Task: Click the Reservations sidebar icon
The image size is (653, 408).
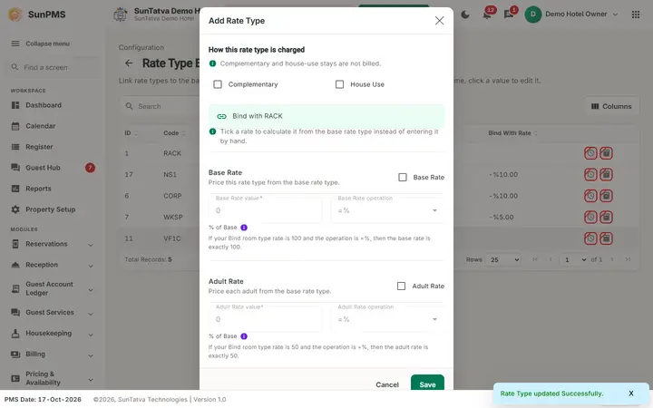Action: click(15, 244)
